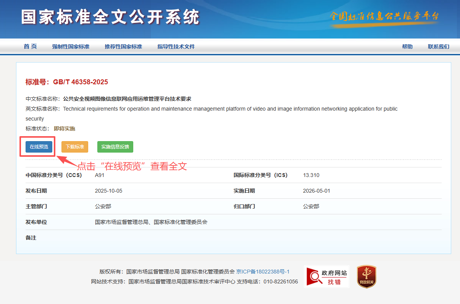Go to the 首页 home menu item
This screenshot has width=460, height=304.
(x=30, y=47)
